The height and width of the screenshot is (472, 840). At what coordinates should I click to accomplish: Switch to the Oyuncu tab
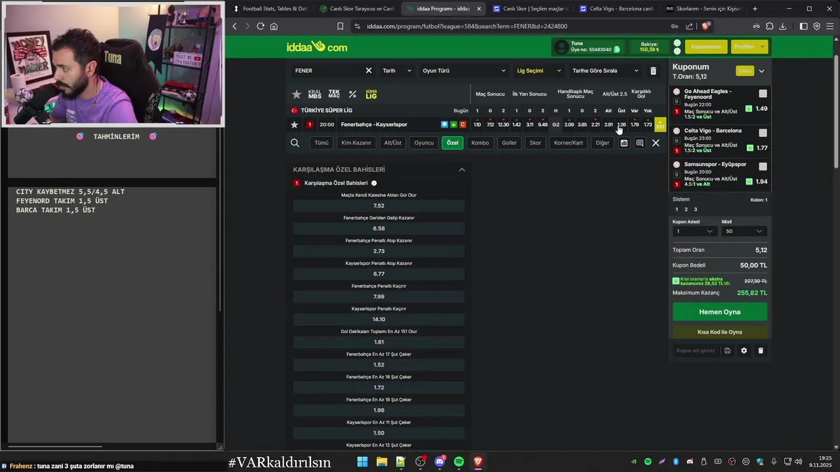coord(424,143)
